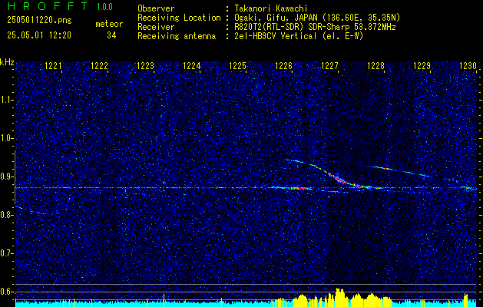Click the version number 1.0.0
Image resolution: width=483 pixels, height=307 pixels.
click(x=104, y=7)
